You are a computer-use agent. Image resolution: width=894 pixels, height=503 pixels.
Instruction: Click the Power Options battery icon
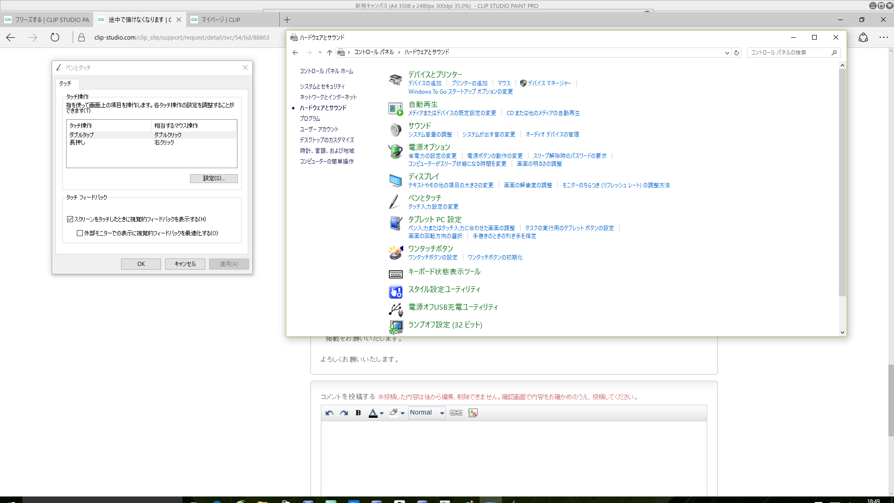[395, 151]
